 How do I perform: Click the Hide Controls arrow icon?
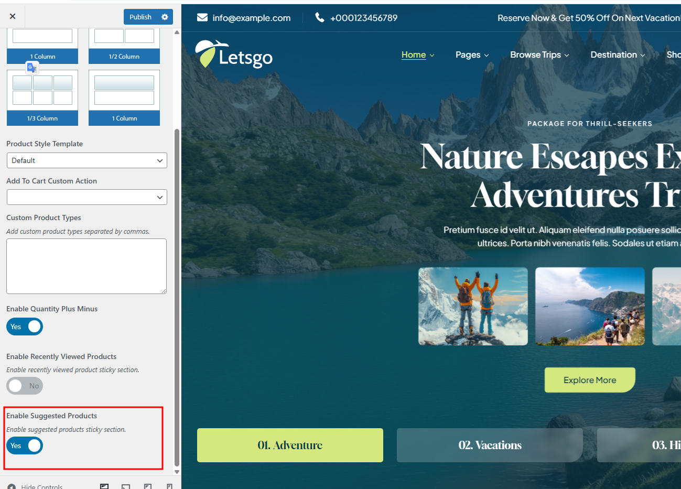tap(12, 486)
